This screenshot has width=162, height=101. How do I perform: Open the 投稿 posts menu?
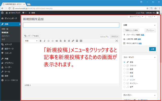coord(10,24)
